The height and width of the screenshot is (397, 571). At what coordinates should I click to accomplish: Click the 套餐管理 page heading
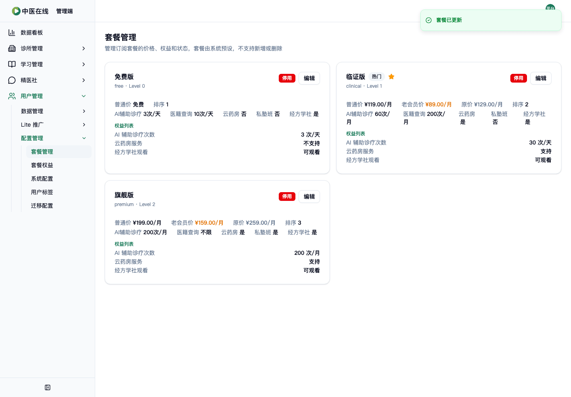coord(121,37)
